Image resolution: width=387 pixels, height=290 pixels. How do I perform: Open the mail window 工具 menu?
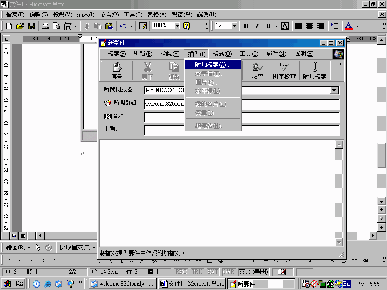[x=249, y=54]
